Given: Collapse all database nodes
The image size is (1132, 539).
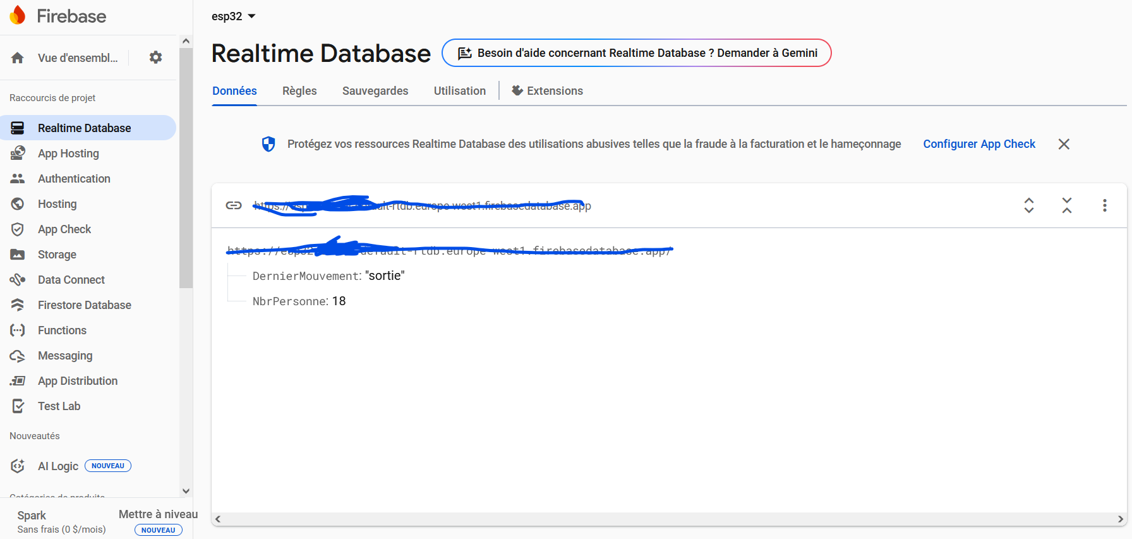Looking at the screenshot, I should coord(1067,205).
